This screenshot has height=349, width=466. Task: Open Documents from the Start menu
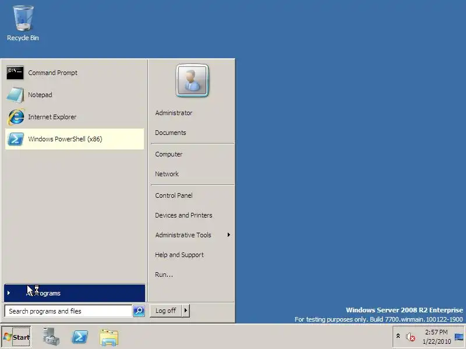(x=171, y=133)
